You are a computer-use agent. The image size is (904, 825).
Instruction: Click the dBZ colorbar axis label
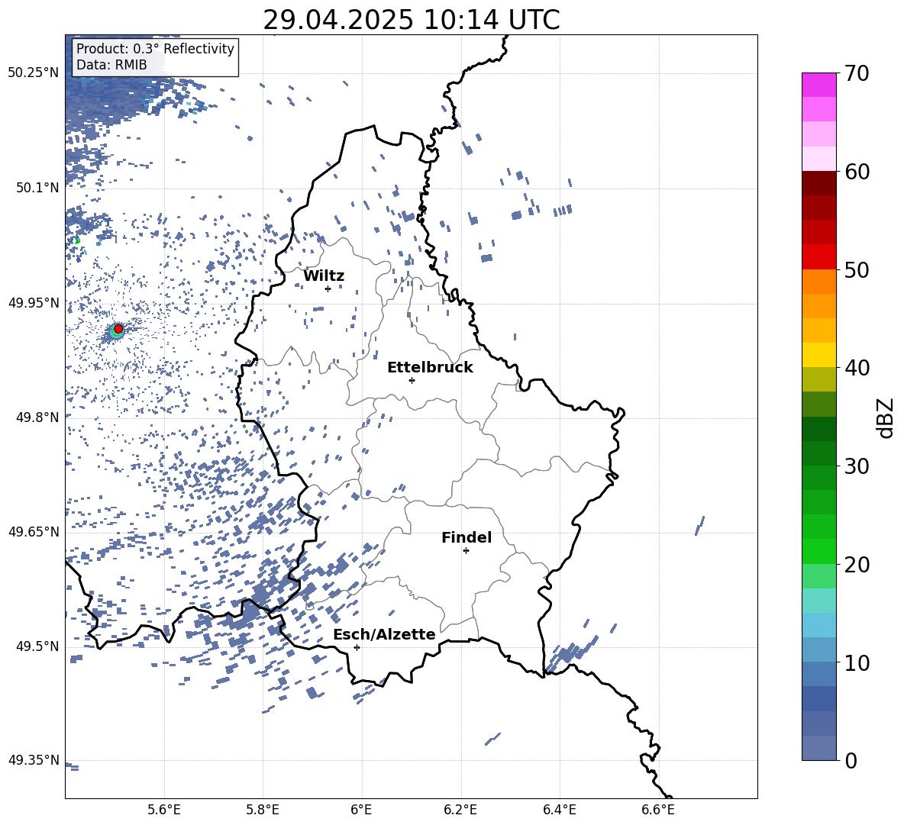886,417
